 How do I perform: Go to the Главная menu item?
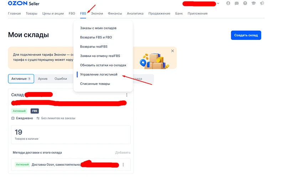point(14,14)
